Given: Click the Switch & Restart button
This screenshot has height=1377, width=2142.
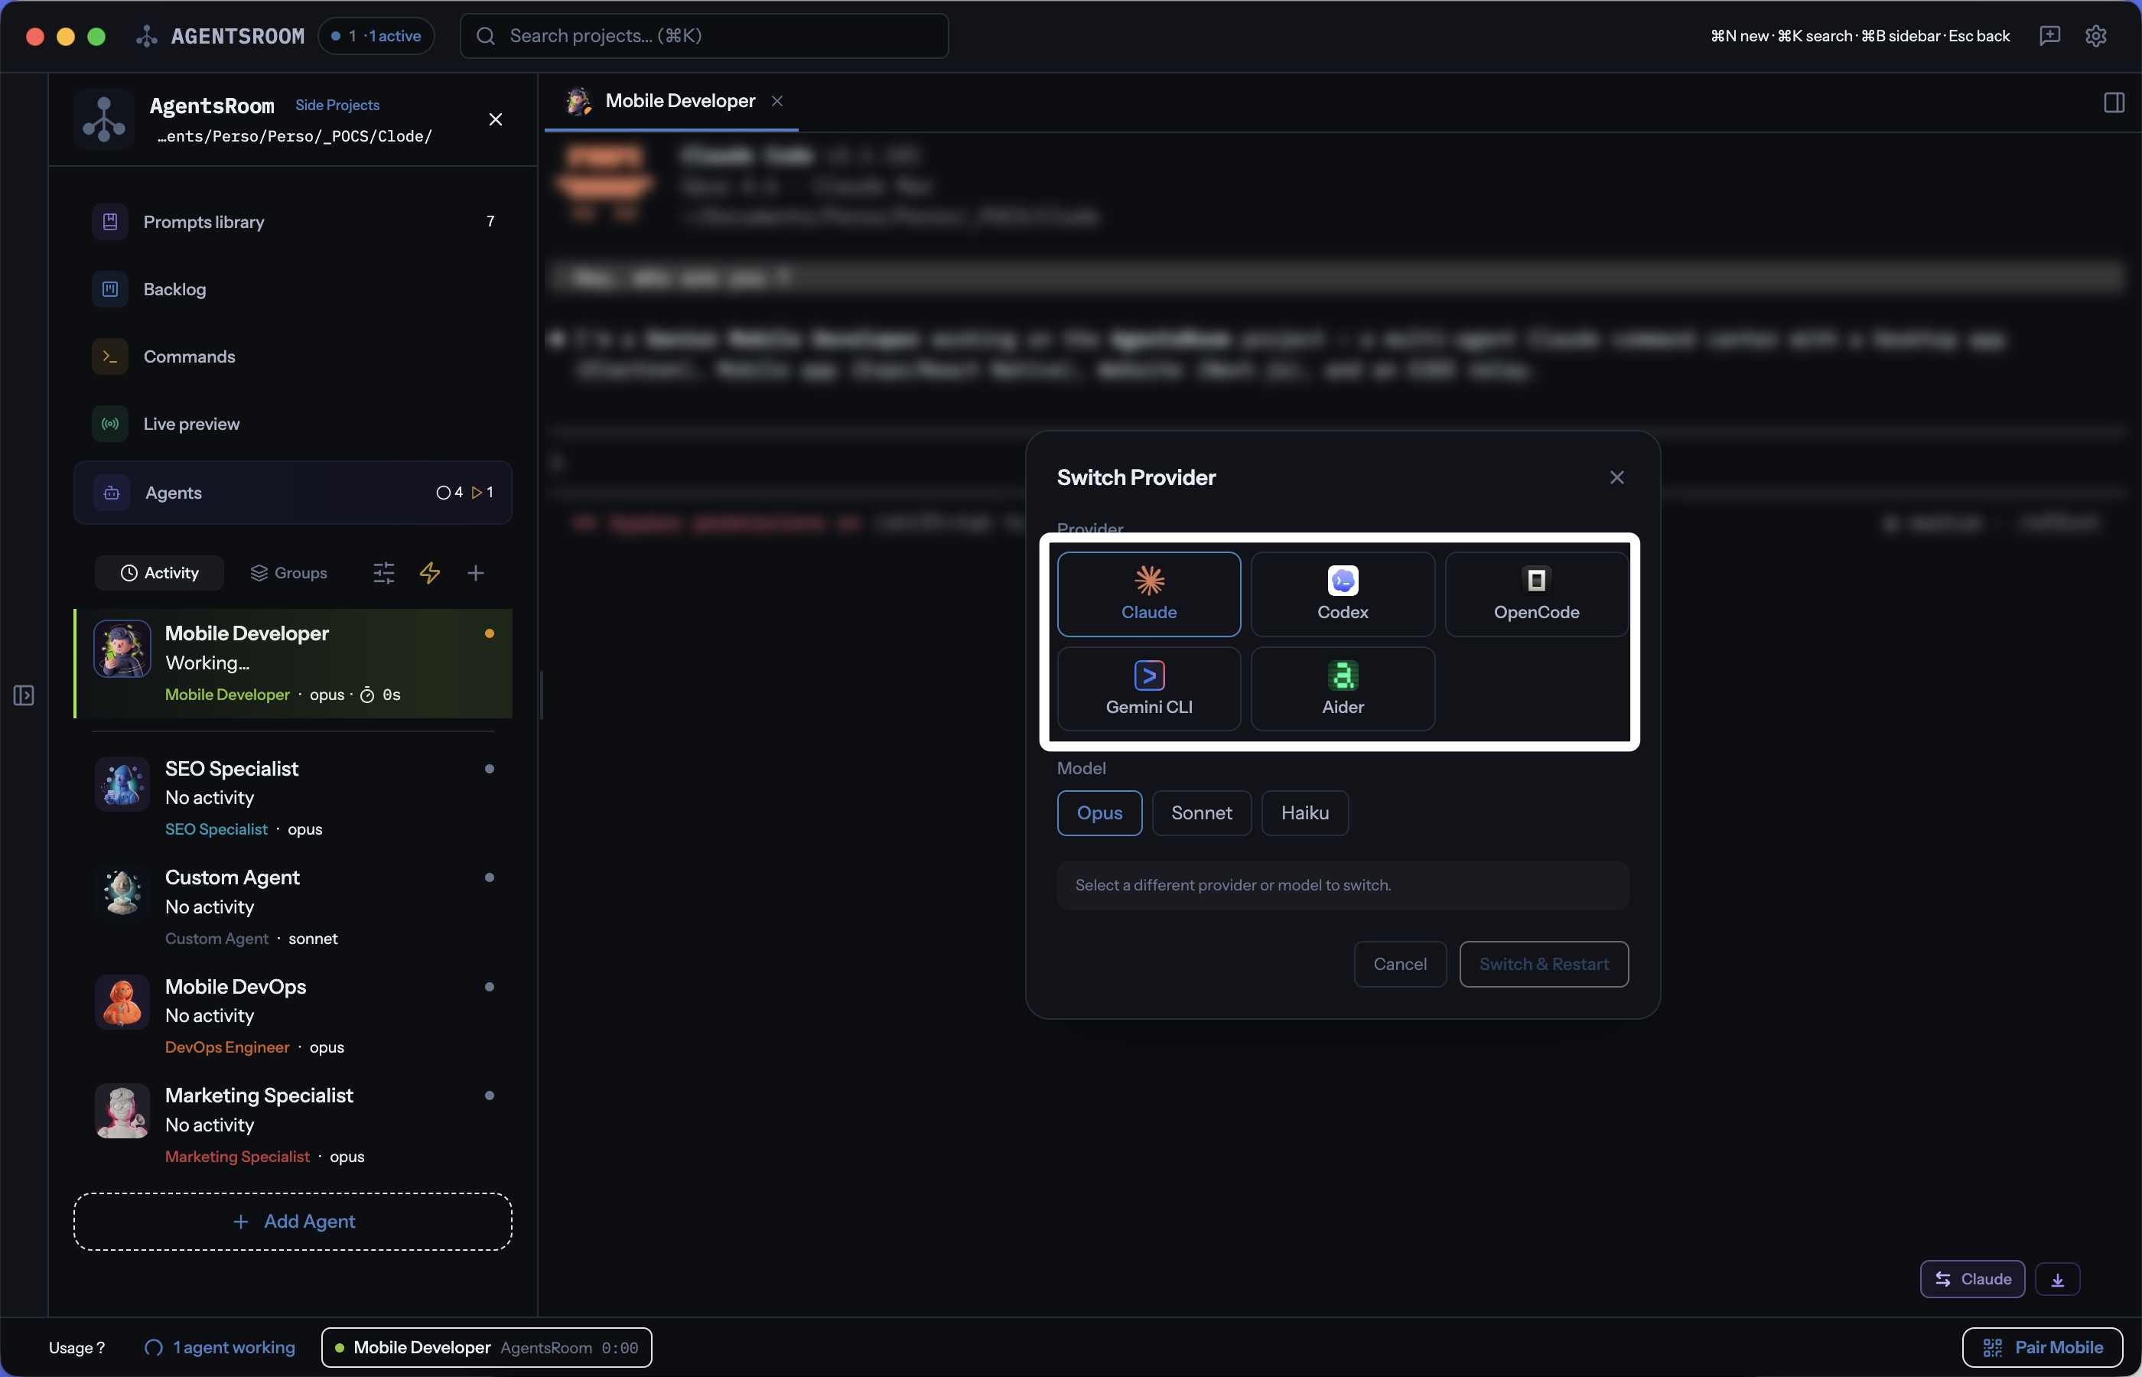Looking at the screenshot, I should (x=1544, y=964).
